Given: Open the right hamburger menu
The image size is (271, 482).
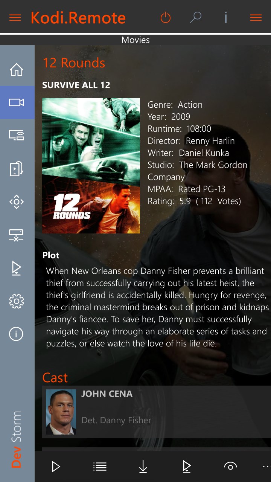Looking at the screenshot, I should tap(256, 18).
